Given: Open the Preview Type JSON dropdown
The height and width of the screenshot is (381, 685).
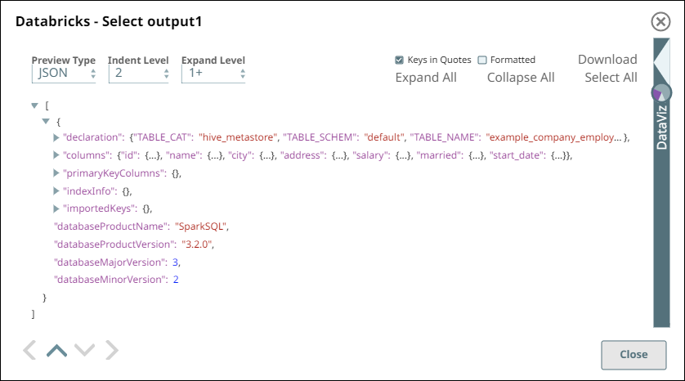Looking at the screenshot, I should coord(64,74).
